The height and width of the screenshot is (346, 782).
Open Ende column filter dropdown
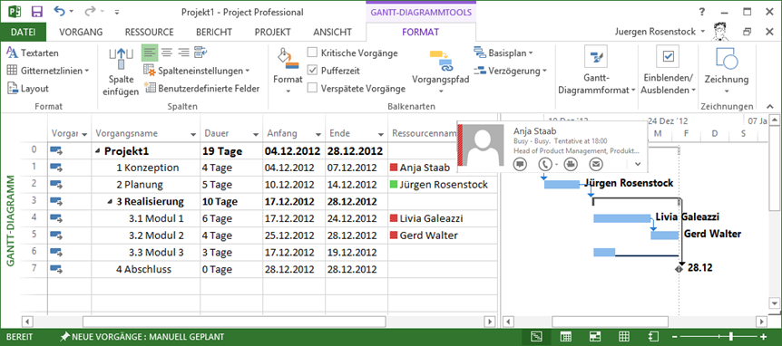click(380, 134)
